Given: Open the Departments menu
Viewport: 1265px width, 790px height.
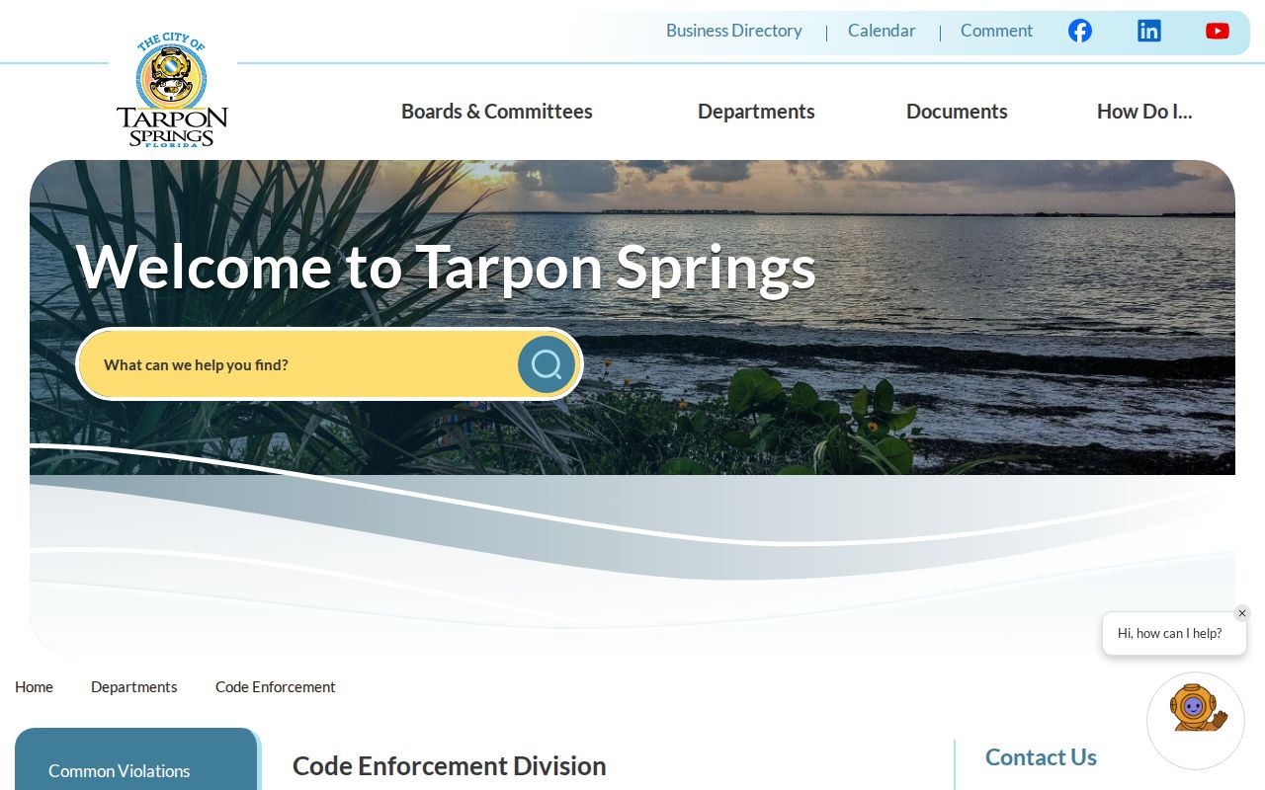Looking at the screenshot, I should click(x=756, y=112).
